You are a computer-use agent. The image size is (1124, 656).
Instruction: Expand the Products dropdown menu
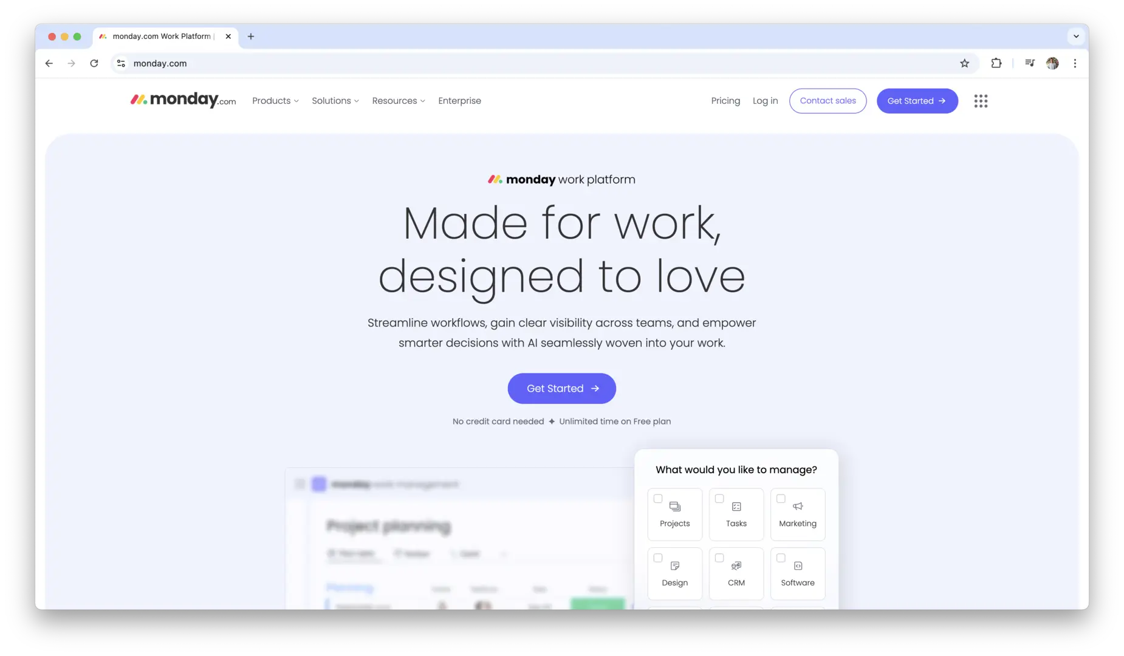tap(275, 101)
